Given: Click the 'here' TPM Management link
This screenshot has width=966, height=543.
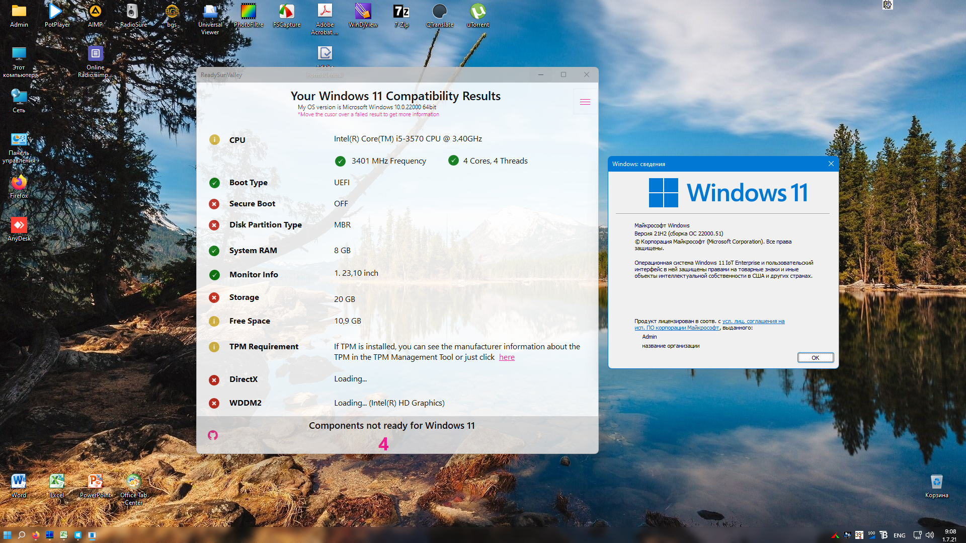Looking at the screenshot, I should [x=507, y=357].
